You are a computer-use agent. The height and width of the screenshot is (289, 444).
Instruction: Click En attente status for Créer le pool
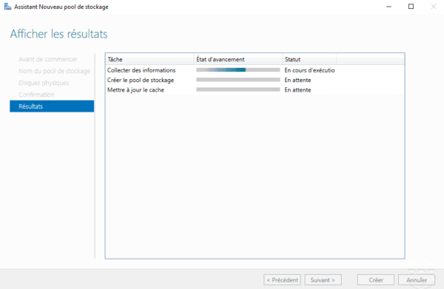pos(297,80)
